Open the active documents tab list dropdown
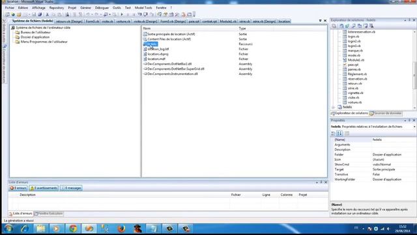The height and width of the screenshot is (235, 417). (320, 21)
